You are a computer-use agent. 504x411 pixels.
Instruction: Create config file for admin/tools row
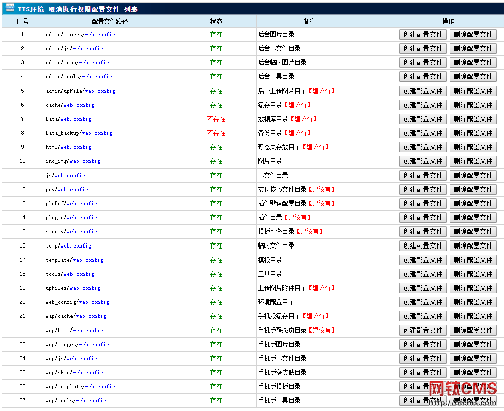click(422, 77)
